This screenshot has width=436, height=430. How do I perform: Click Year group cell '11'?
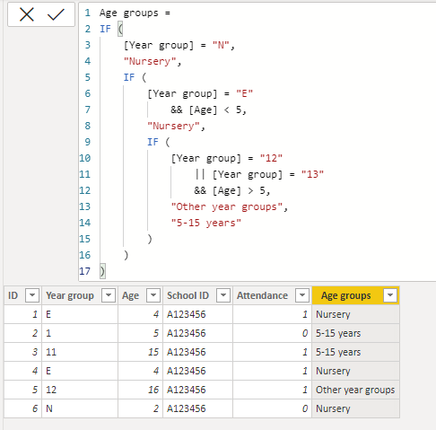[80, 352]
